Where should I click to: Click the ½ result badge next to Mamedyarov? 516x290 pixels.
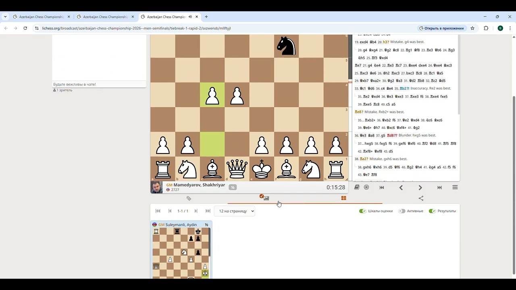pos(233,187)
